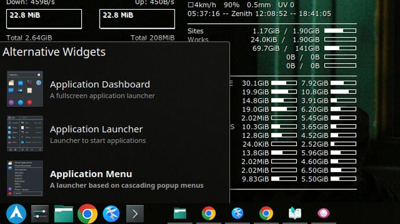Click 'A launcher based on cascading popup menus'
This screenshot has width=400, height=224.
(x=127, y=185)
